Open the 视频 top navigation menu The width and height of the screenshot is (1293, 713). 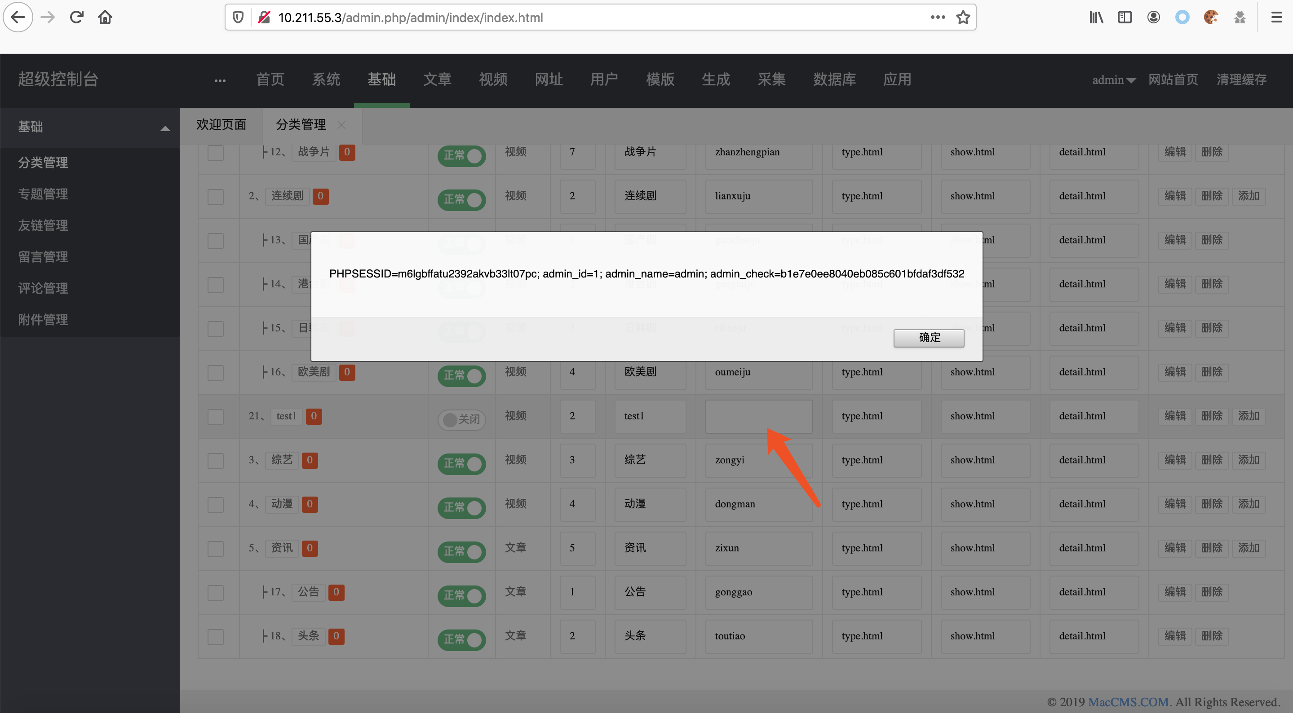(x=492, y=80)
